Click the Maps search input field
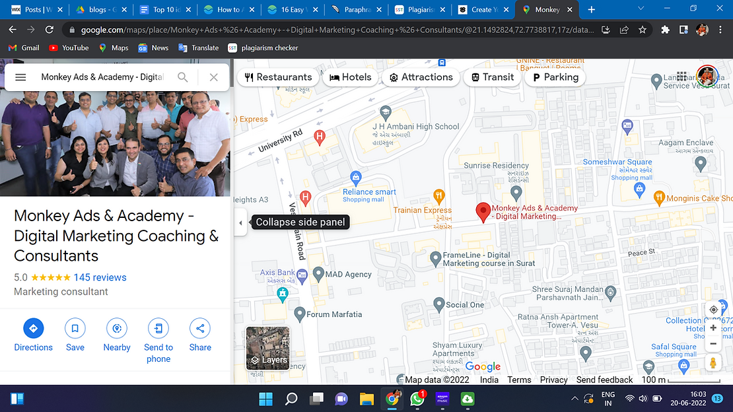The image size is (733, 412). (102, 77)
